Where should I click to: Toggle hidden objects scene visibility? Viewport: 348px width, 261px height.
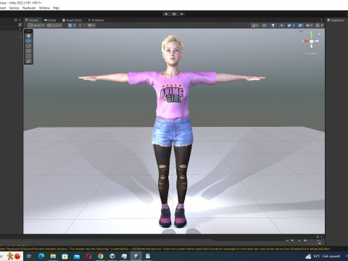(x=300, y=25)
